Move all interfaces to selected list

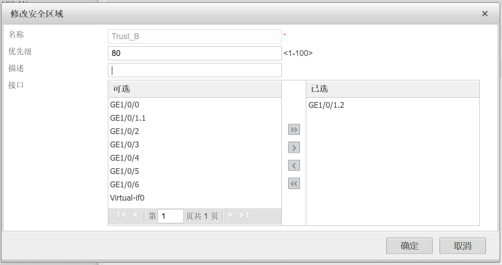[x=294, y=130]
